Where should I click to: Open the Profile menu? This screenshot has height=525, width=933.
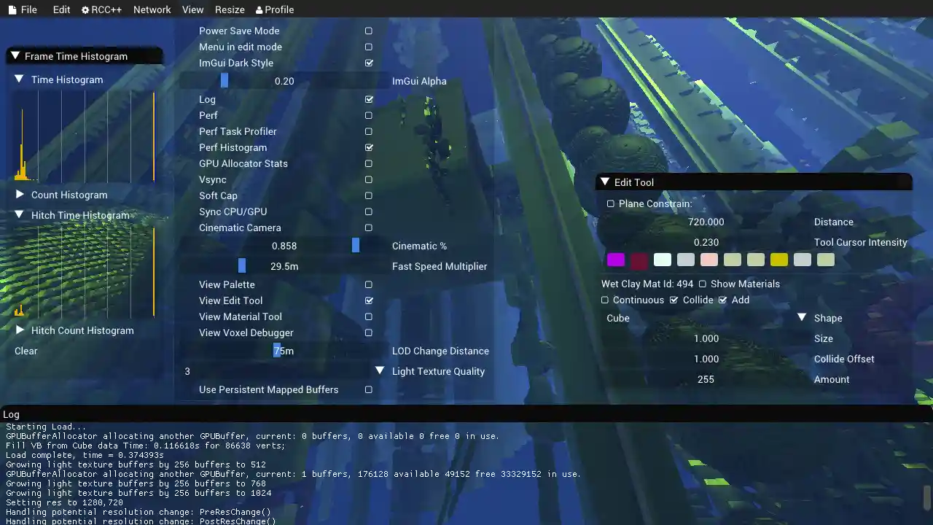point(275,9)
